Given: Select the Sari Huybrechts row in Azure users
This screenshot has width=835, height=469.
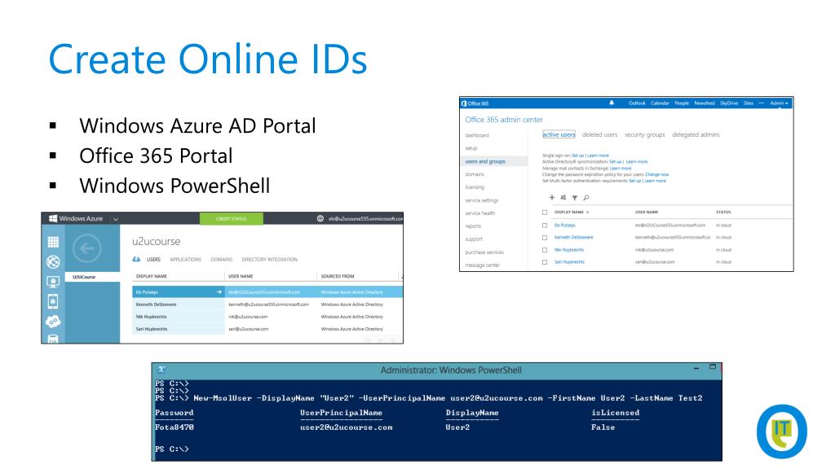Looking at the screenshot, I should pos(267,329).
